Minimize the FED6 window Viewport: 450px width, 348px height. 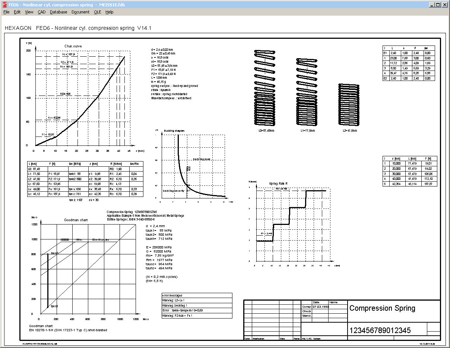pyautogui.click(x=431, y=5)
